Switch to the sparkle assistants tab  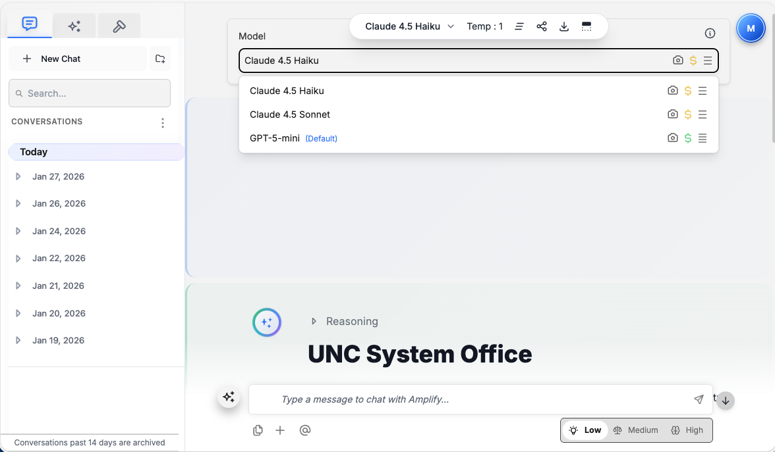74,26
